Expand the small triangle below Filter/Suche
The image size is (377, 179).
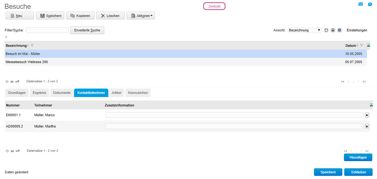[x=6, y=37]
